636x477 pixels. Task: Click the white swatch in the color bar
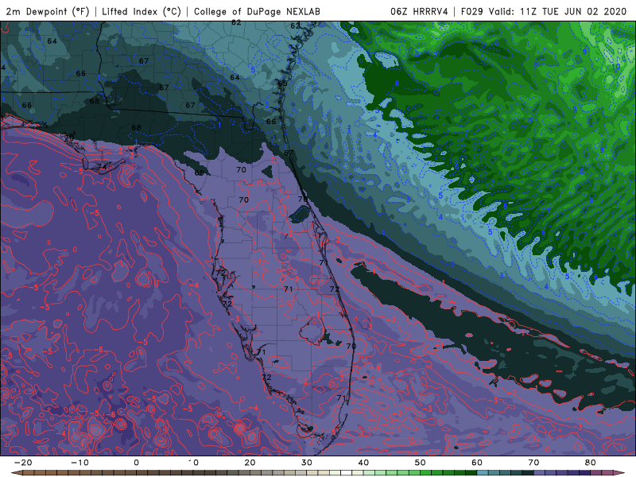[347, 473]
